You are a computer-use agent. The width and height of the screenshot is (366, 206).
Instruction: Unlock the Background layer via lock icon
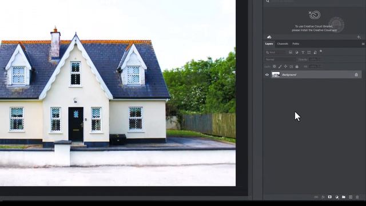[356, 75]
